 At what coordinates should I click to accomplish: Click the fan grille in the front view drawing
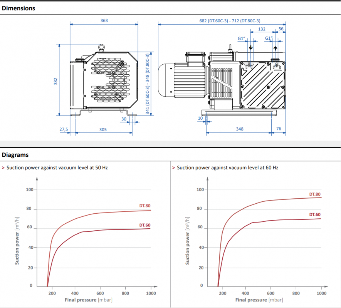pos(110,80)
